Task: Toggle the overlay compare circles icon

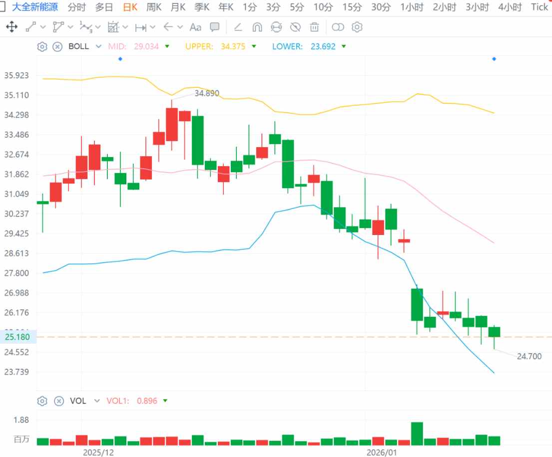Action: point(338,27)
